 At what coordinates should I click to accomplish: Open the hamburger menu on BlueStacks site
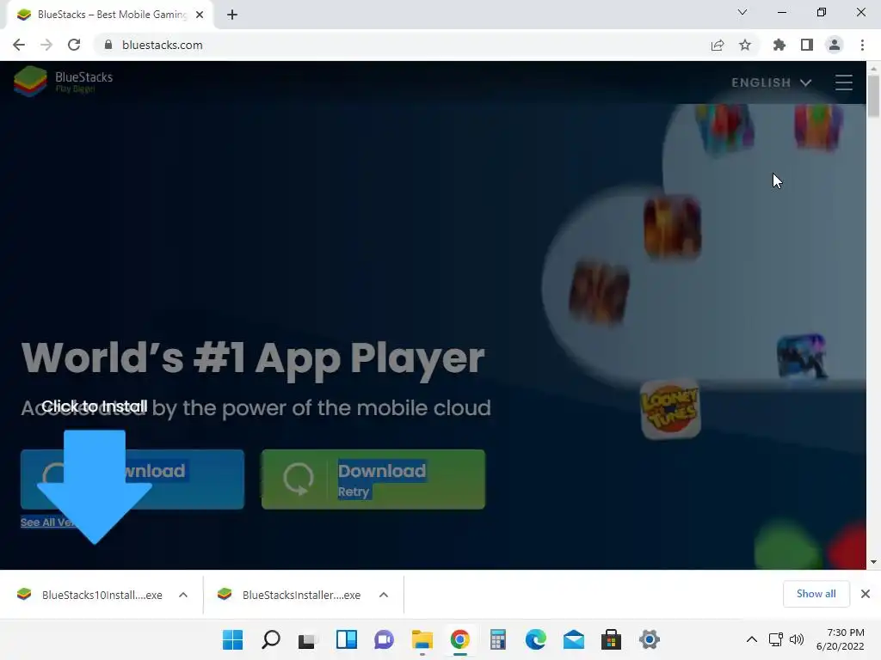tap(843, 82)
